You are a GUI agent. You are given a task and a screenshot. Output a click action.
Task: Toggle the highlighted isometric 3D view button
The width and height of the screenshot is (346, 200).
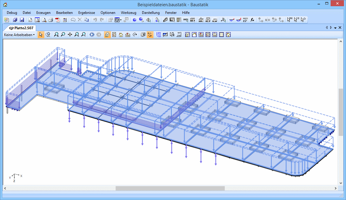(x=107, y=35)
